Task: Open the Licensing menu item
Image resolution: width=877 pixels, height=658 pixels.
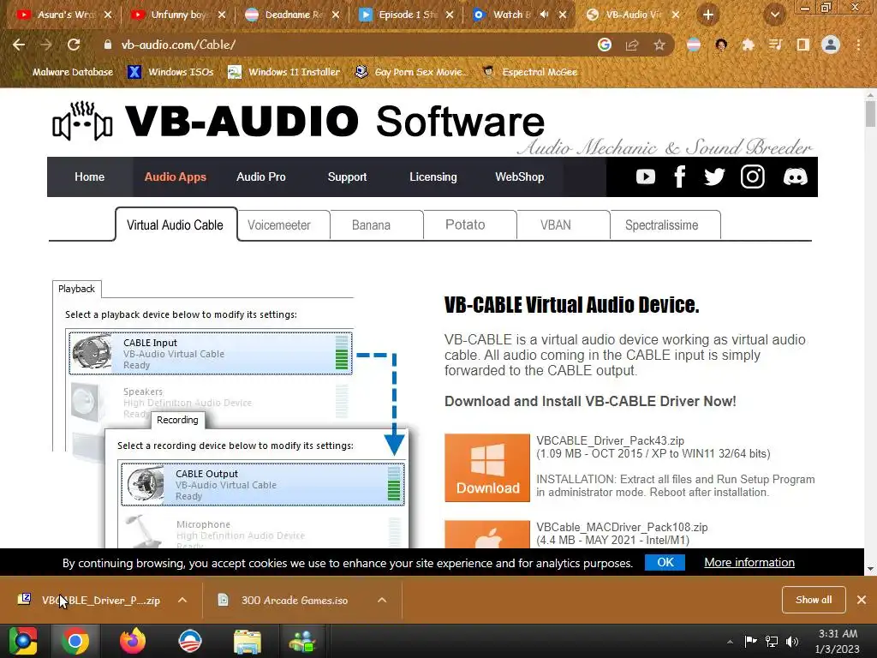Action: (x=433, y=176)
